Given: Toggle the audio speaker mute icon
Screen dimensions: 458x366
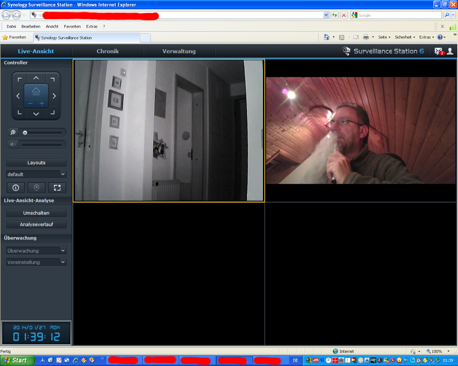Looking at the screenshot, I should [13, 144].
